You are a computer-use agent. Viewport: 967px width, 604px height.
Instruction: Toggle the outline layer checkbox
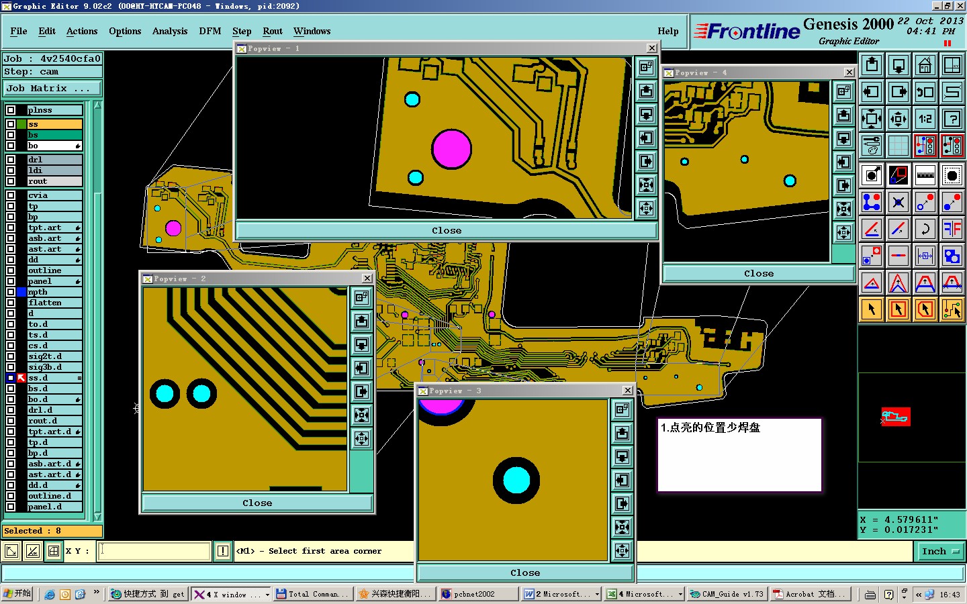[11, 270]
